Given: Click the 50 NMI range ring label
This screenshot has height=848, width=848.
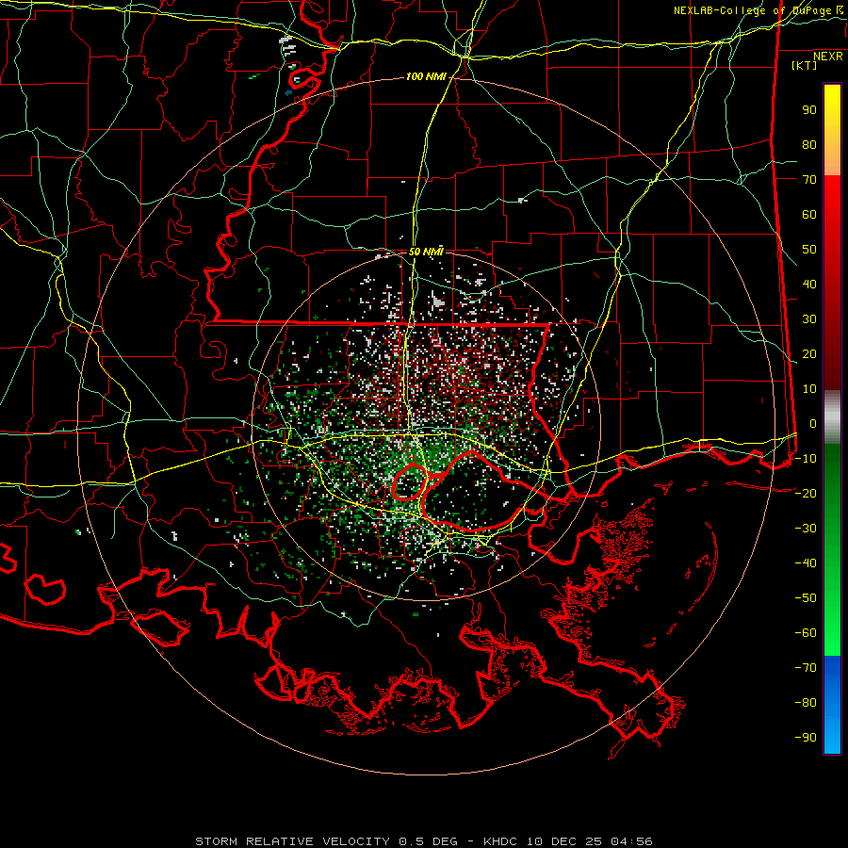Looking at the screenshot, I should 426,252.
